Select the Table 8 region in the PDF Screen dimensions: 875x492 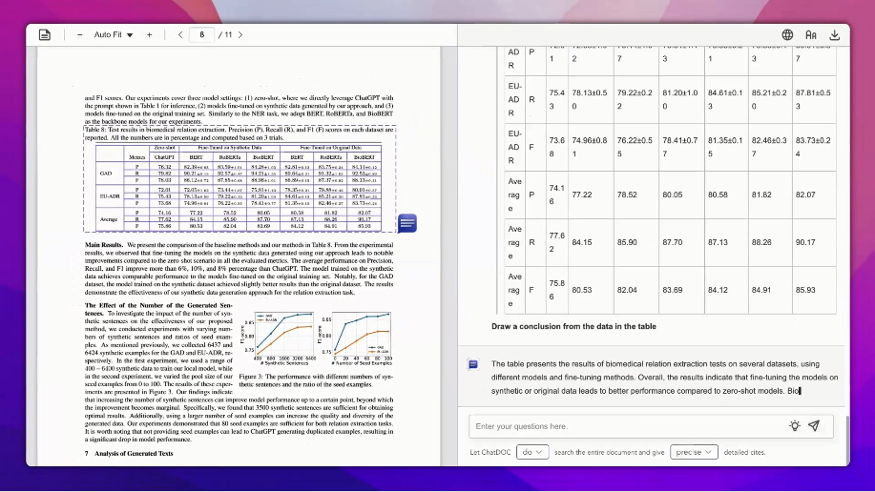pyautogui.click(x=240, y=178)
